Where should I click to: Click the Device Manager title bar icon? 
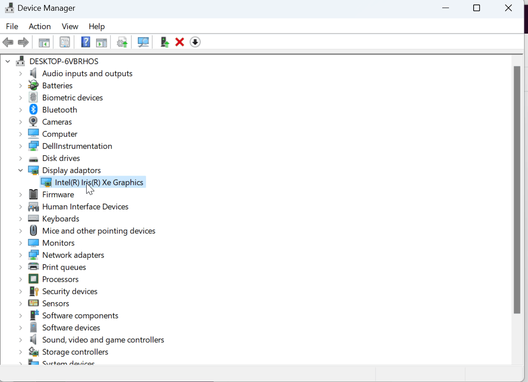coord(9,8)
